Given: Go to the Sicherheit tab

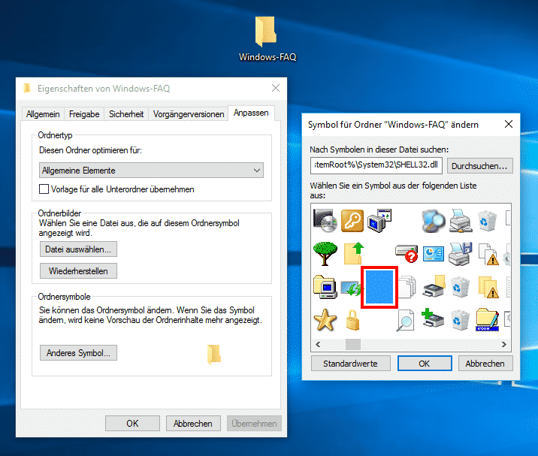Looking at the screenshot, I should [x=126, y=114].
